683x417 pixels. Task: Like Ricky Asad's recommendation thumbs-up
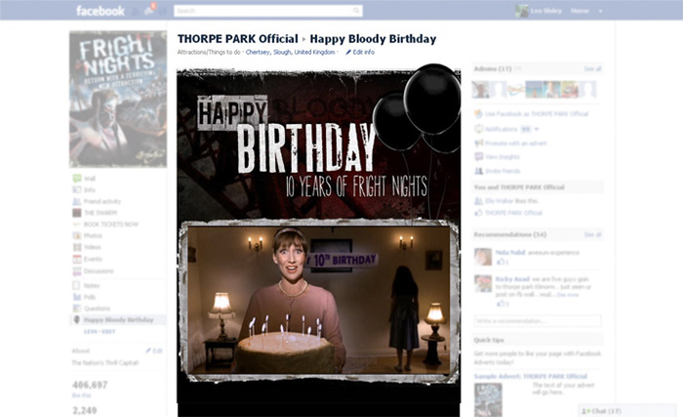[x=502, y=304]
